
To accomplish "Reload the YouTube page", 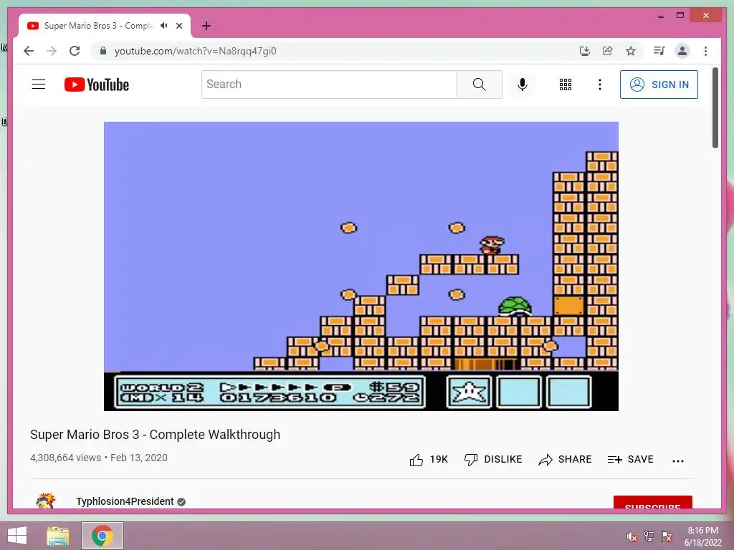I will pos(75,51).
